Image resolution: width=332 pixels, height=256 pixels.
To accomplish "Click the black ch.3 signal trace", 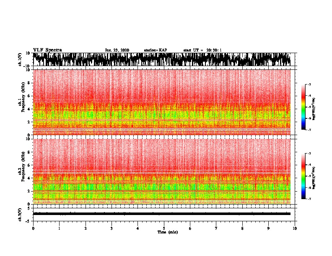I will 162,214.
